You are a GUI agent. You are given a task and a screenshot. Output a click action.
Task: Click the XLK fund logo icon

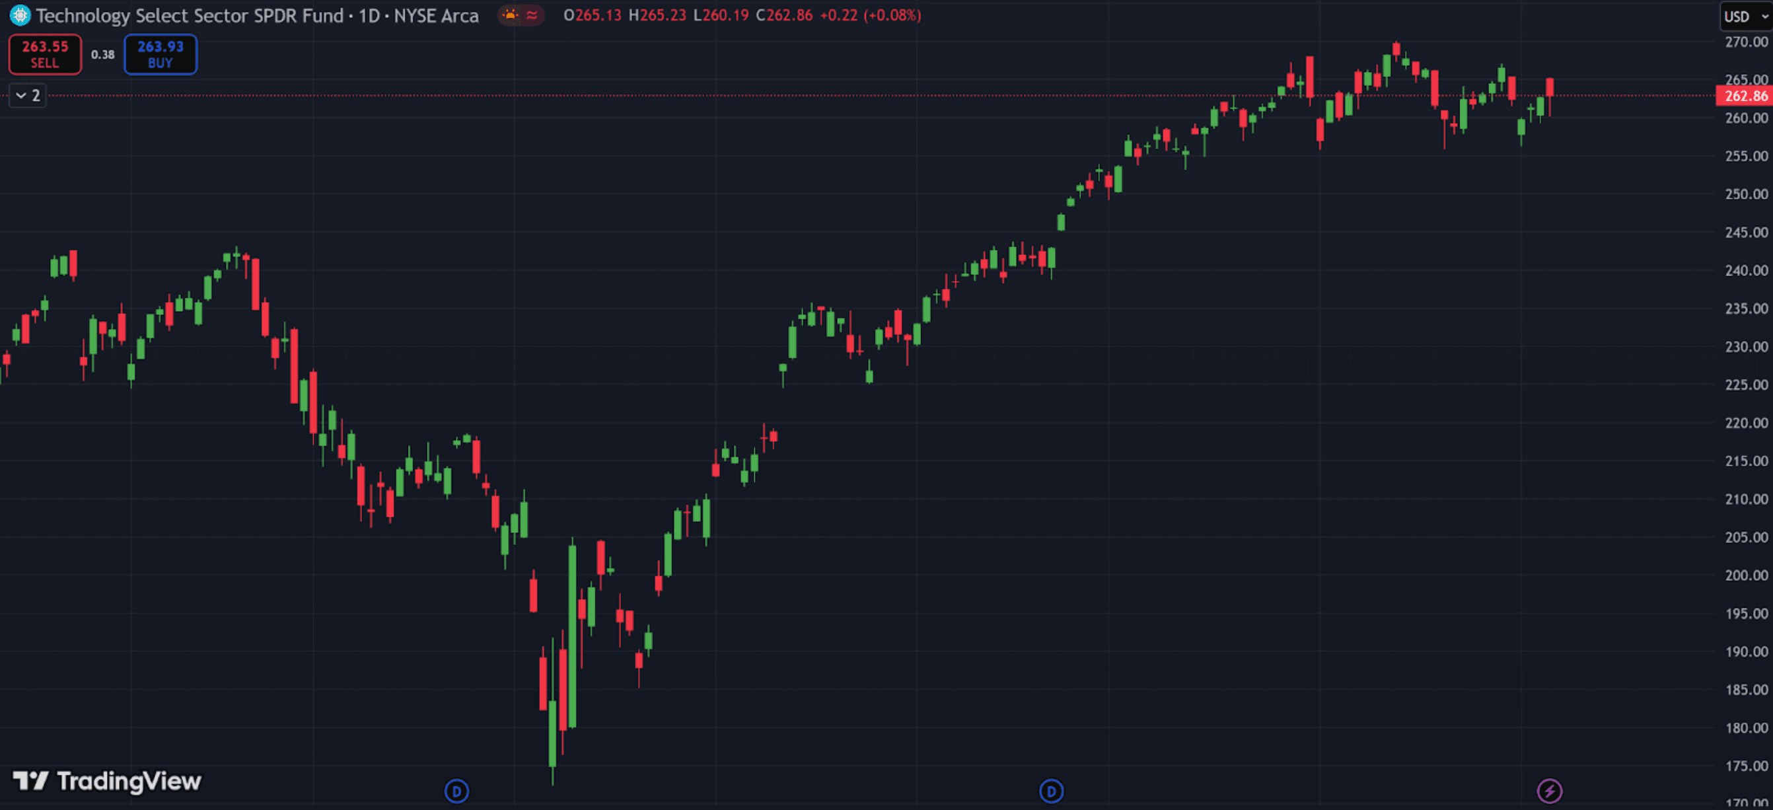[20, 15]
